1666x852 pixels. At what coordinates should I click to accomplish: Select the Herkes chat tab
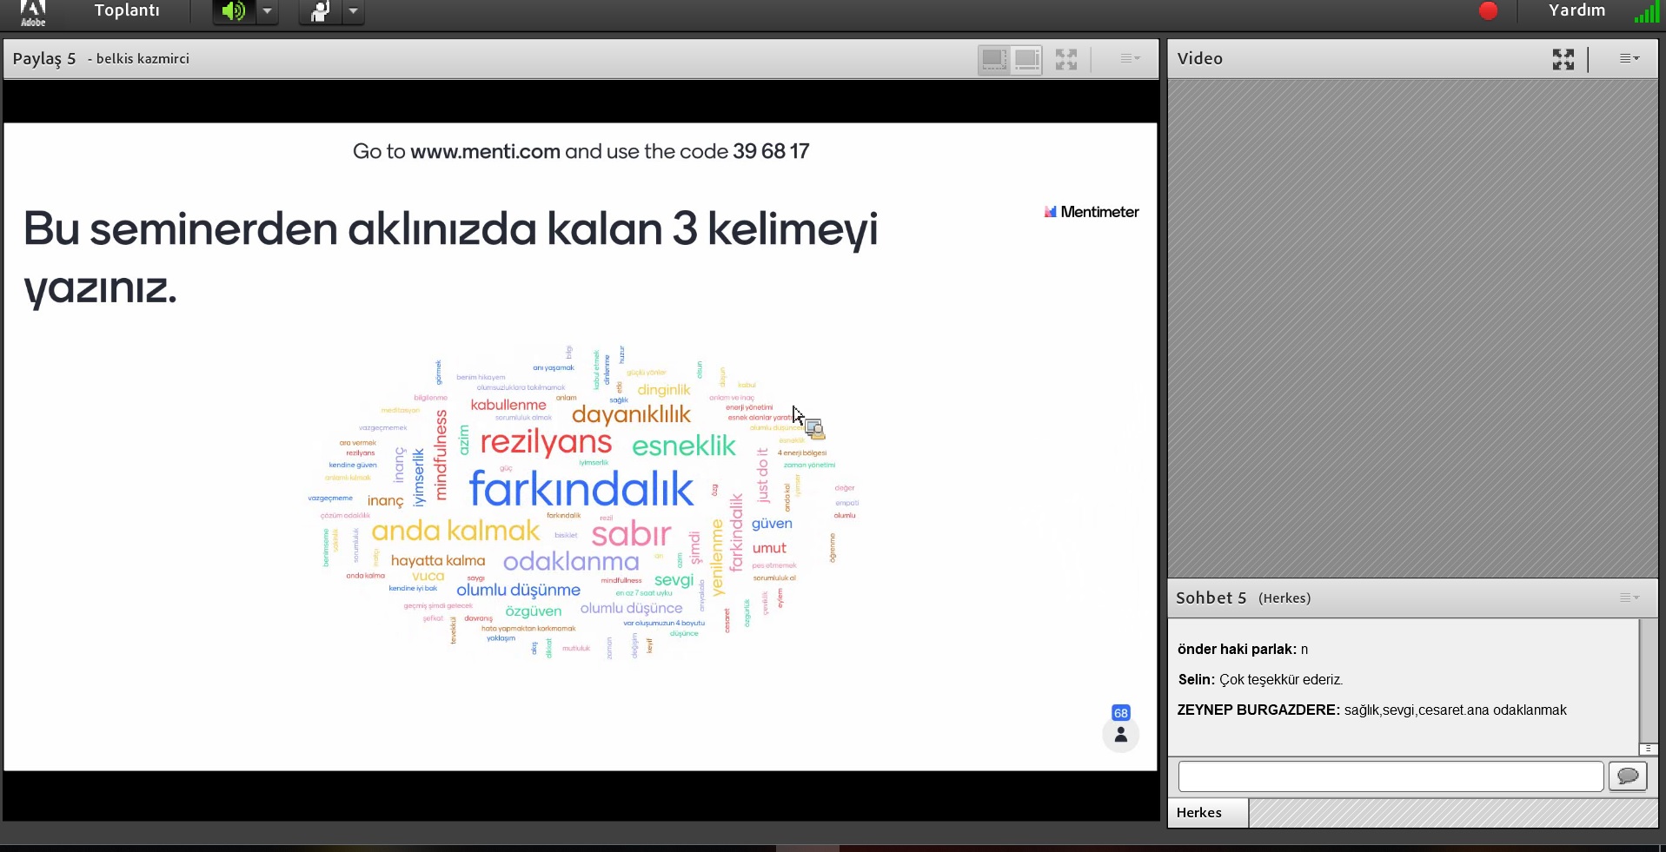(1199, 813)
